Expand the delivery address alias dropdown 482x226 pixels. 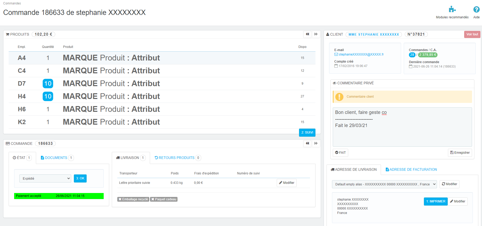point(384,184)
